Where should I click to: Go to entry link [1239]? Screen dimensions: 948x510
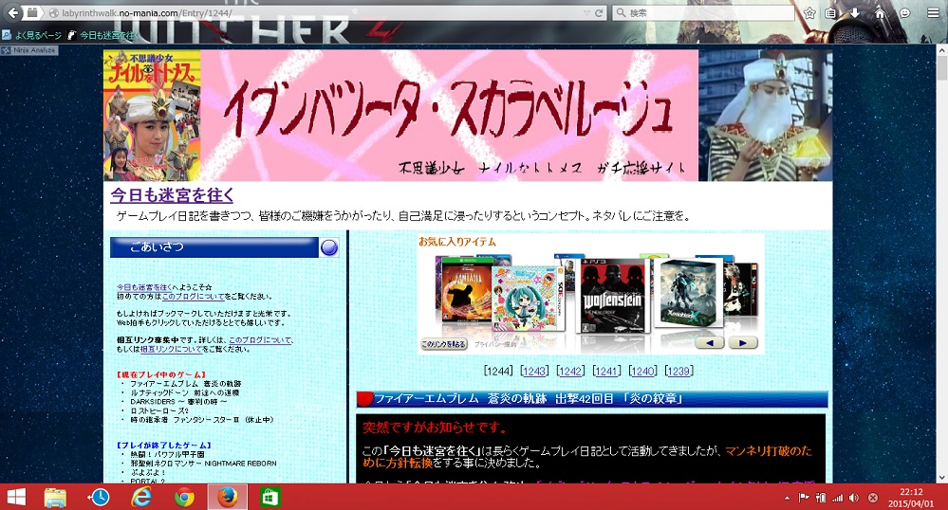pos(678,371)
